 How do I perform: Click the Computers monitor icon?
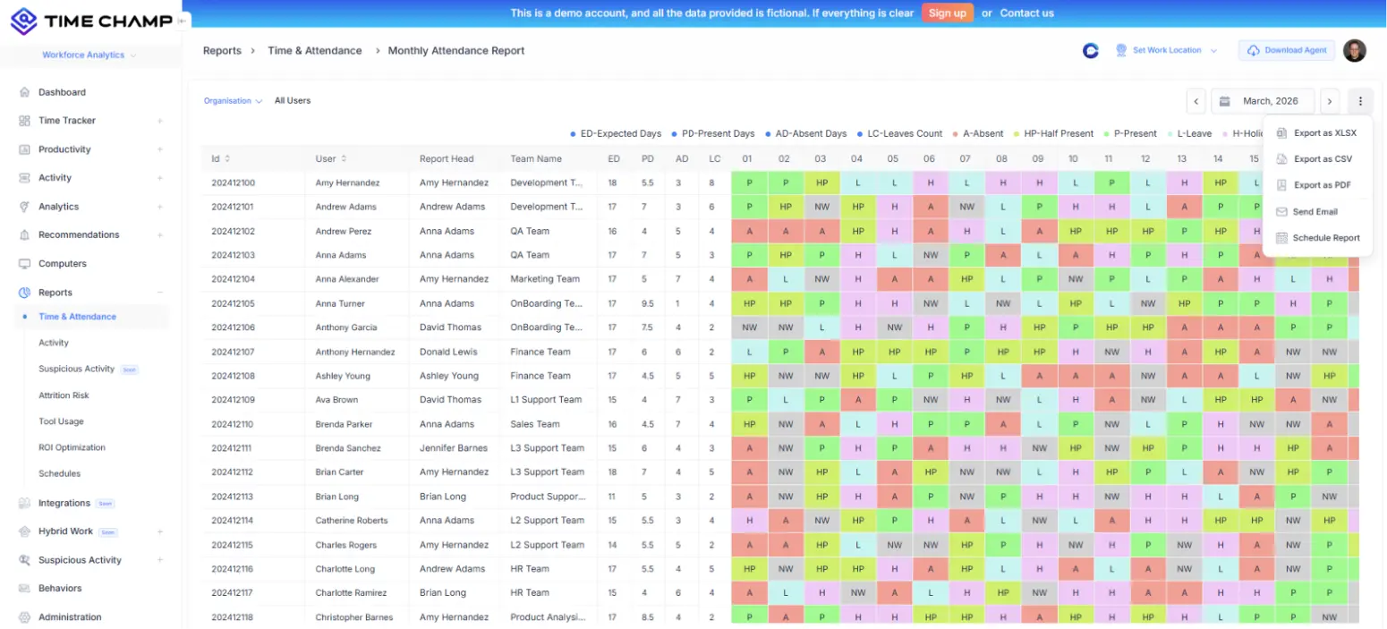pyautogui.click(x=24, y=264)
